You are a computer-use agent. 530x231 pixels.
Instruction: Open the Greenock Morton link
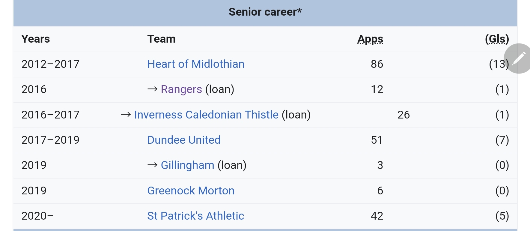191,191
